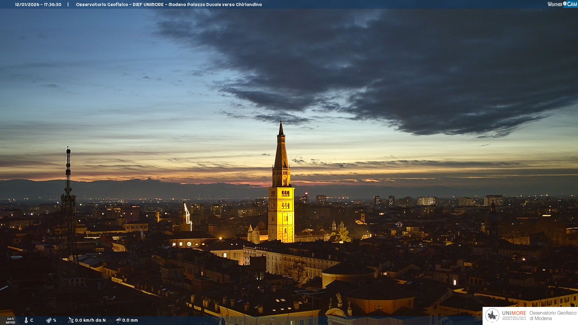This screenshot has width=578, height=325.
Task: Click the 0.0 mm rainfall reading
Action: [130, 320]
